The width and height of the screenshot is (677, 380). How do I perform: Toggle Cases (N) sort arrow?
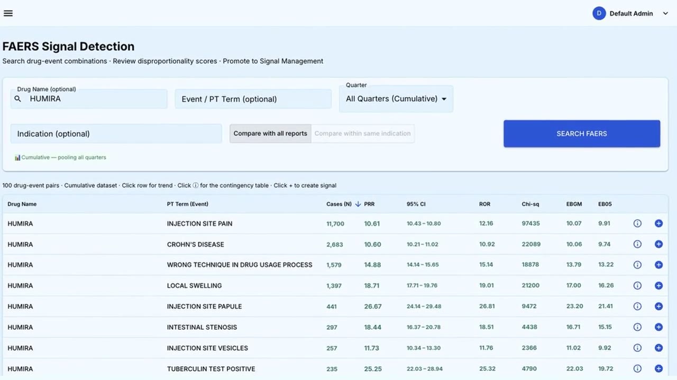pyautogui.click(x=358, y=204)
